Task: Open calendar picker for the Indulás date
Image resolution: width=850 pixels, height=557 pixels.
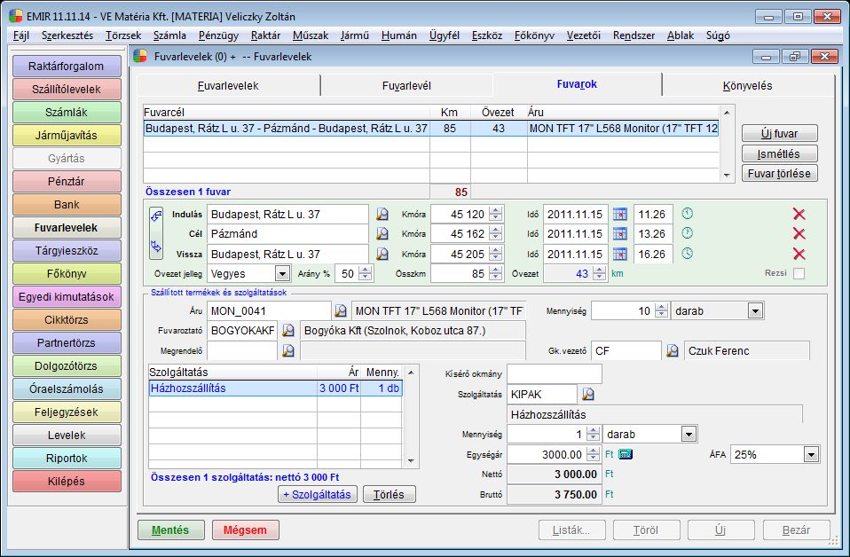Action: 619,214
